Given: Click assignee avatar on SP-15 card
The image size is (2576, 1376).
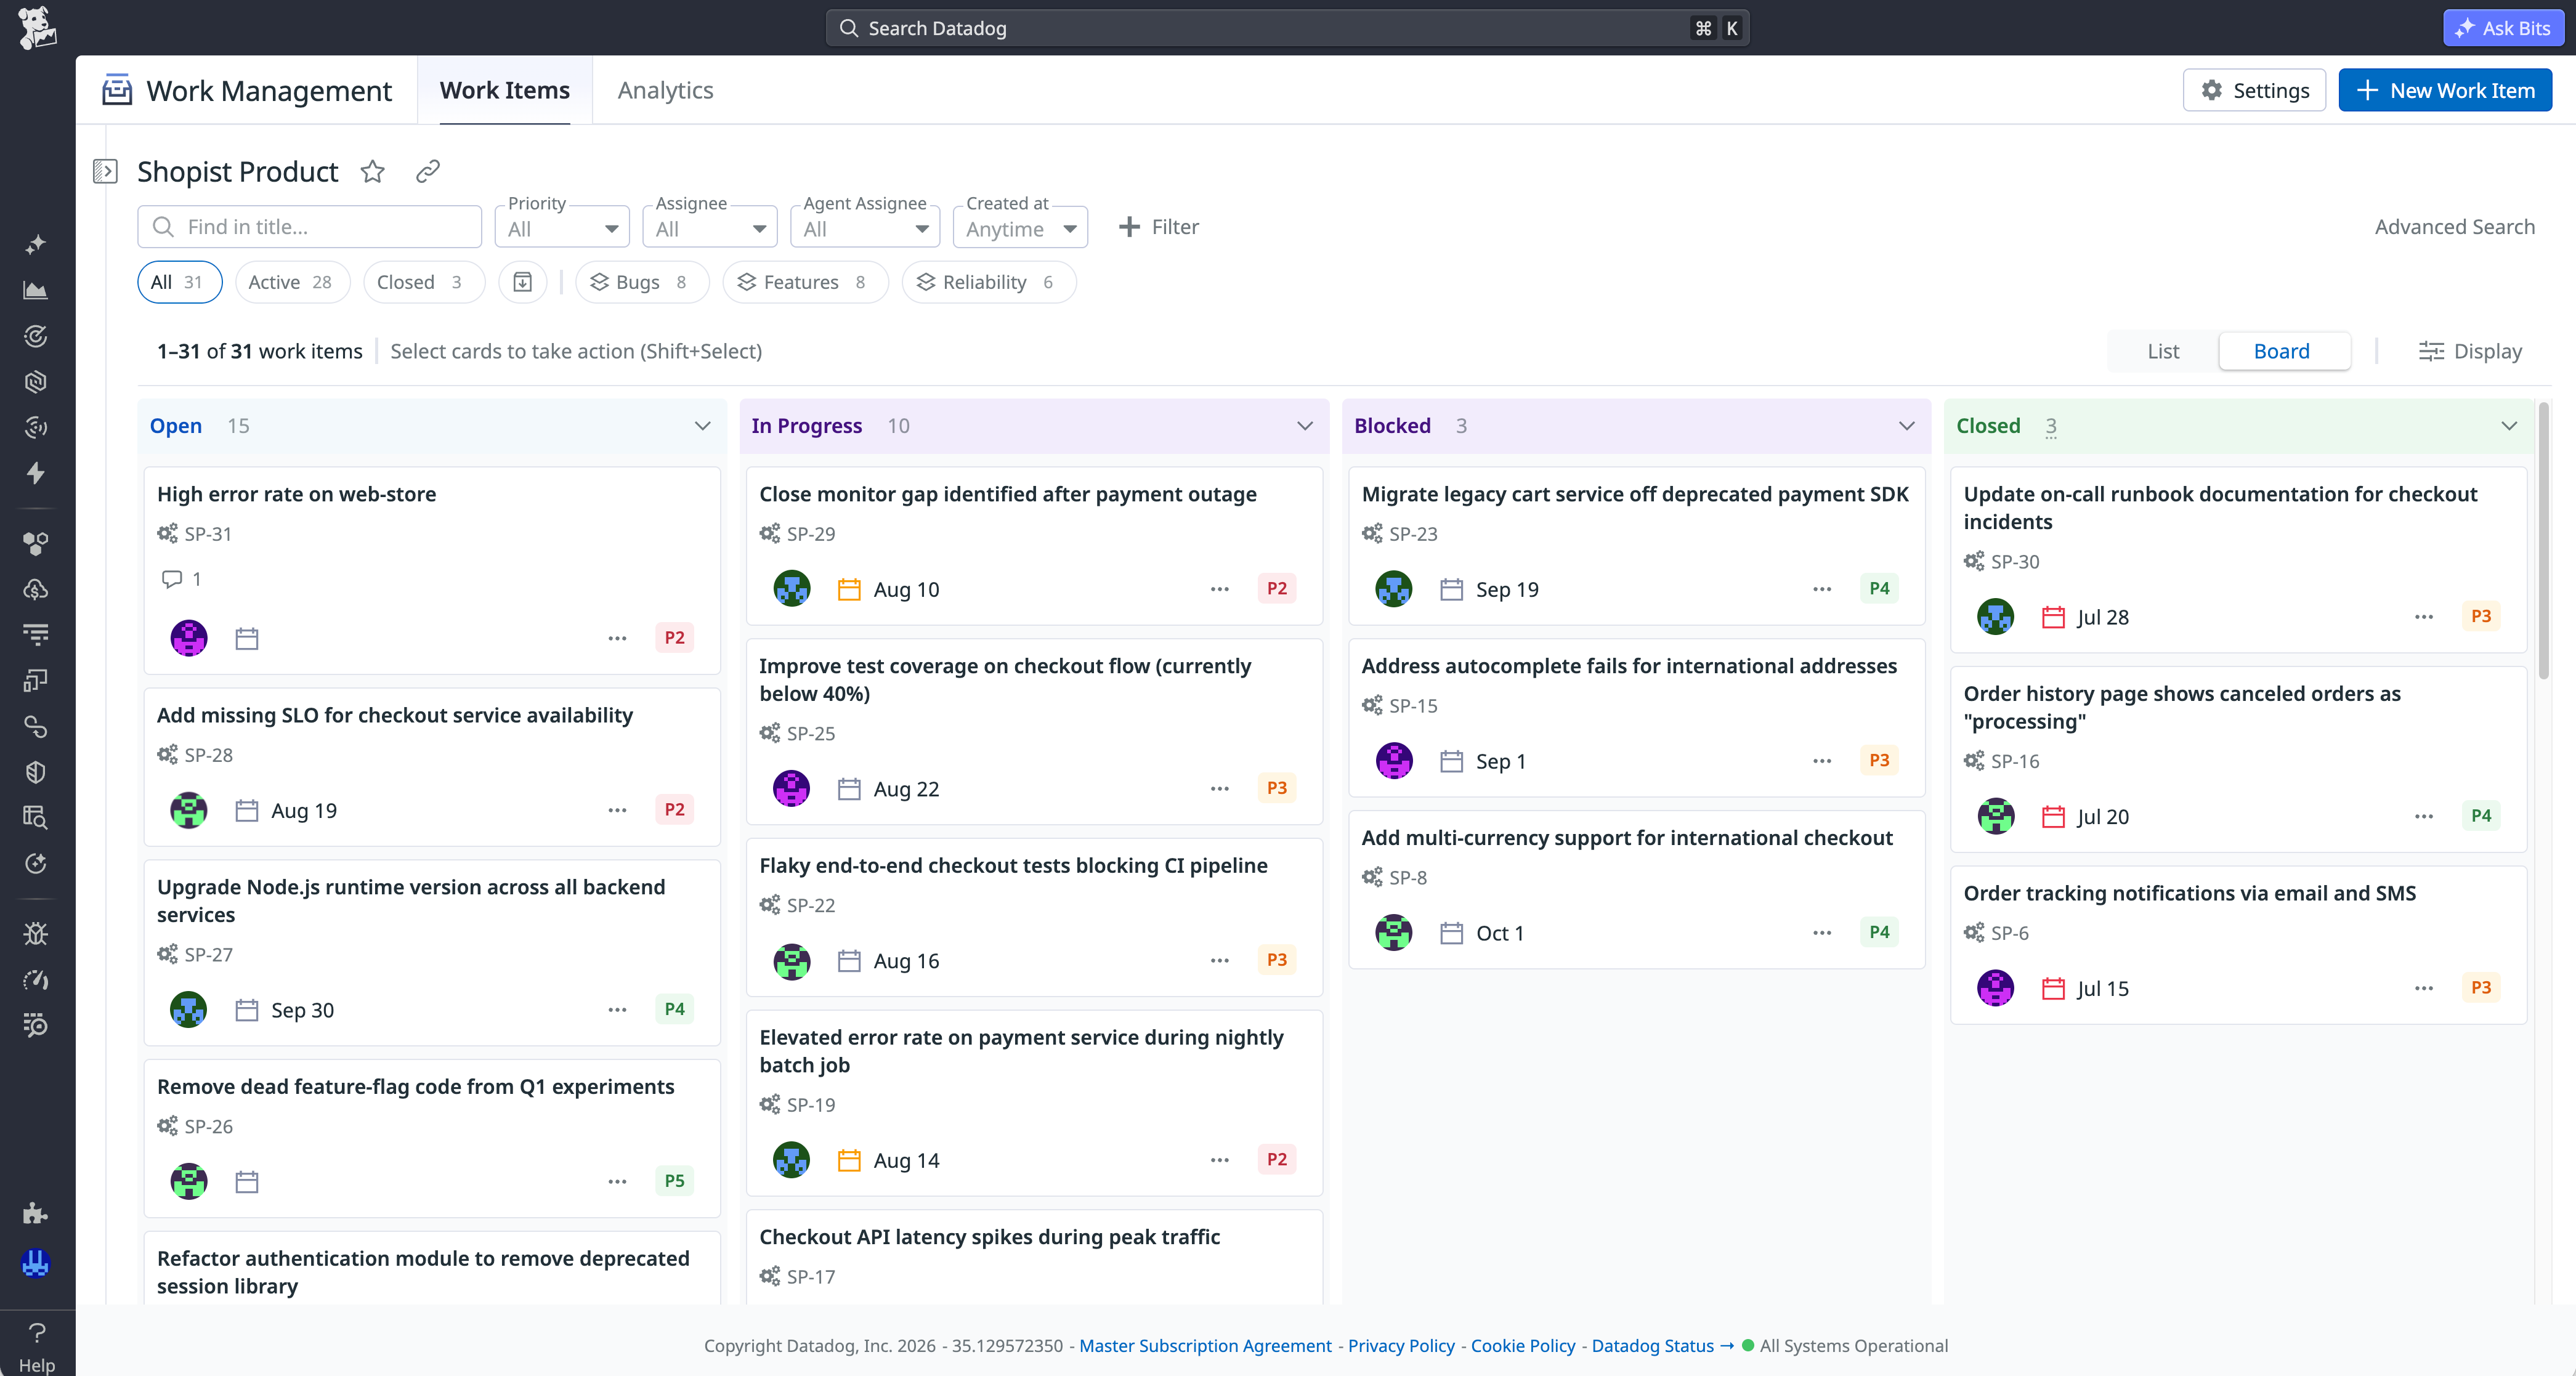Looking at the screenshot, I should tap(1394, 761).
